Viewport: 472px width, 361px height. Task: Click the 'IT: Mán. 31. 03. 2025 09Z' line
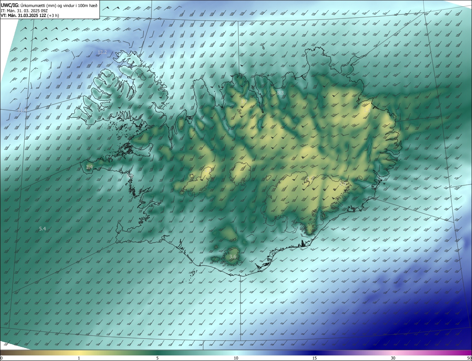click(x=24, y=10)
